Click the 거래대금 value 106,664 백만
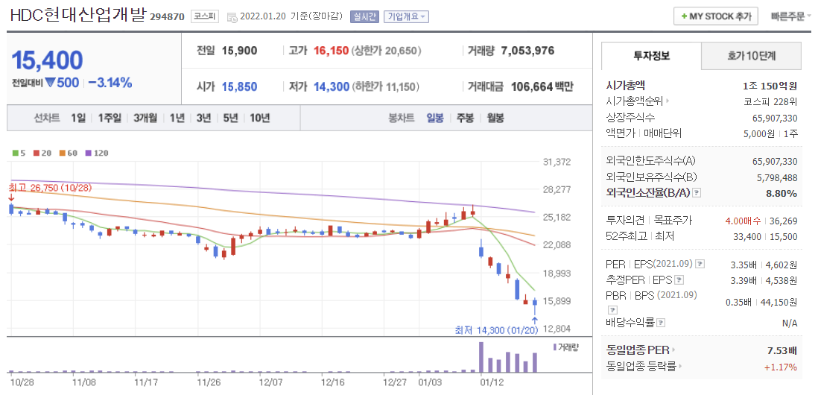The width and height of the screenshot is (818, 395). tap(542, 86)
